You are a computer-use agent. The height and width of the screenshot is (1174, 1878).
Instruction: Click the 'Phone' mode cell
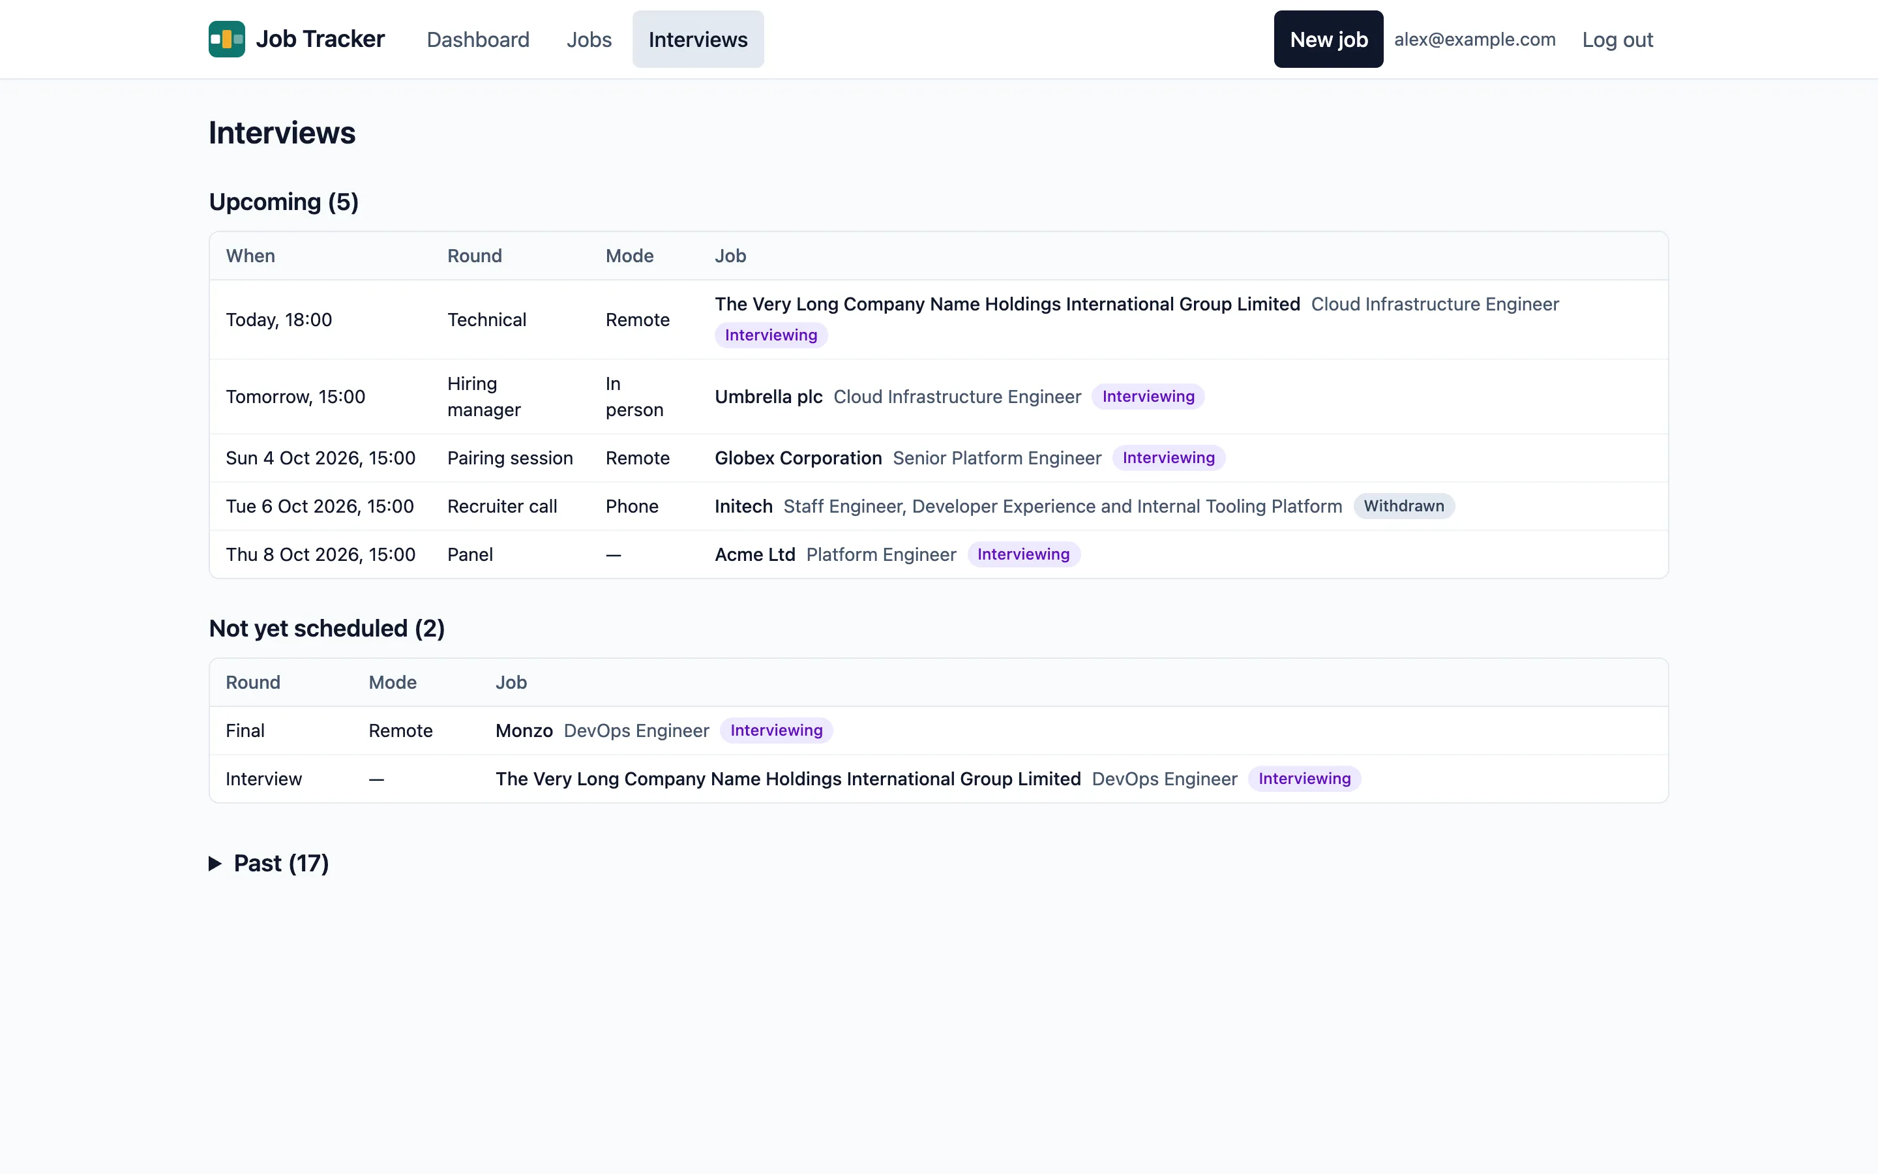point(632,506)
